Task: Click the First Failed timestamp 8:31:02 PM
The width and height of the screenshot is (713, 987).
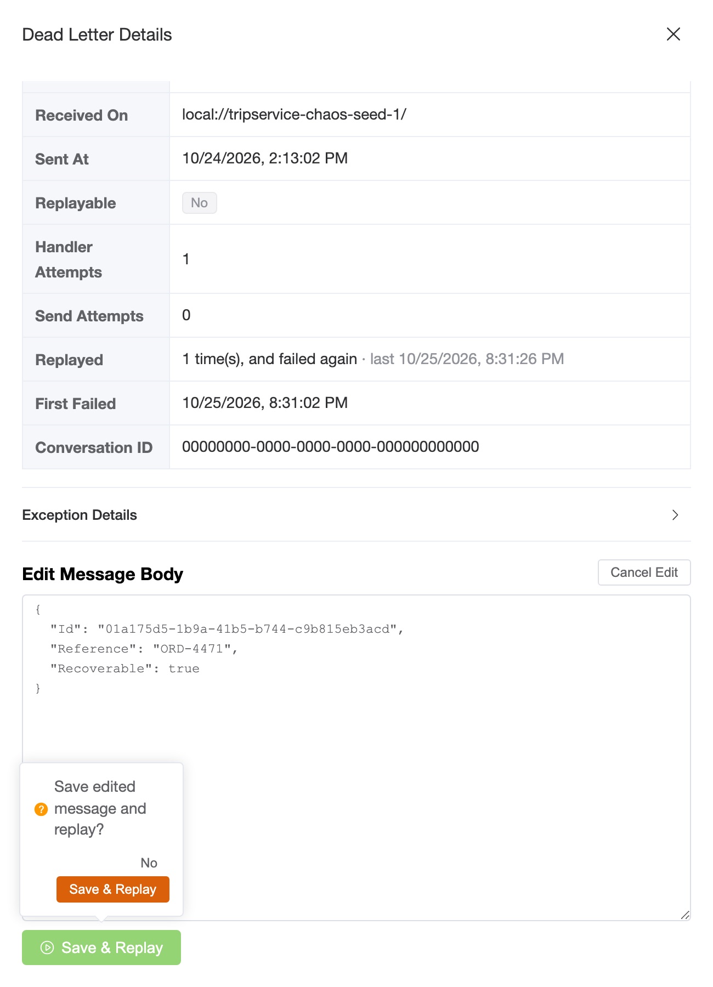Action: (308, 403)
